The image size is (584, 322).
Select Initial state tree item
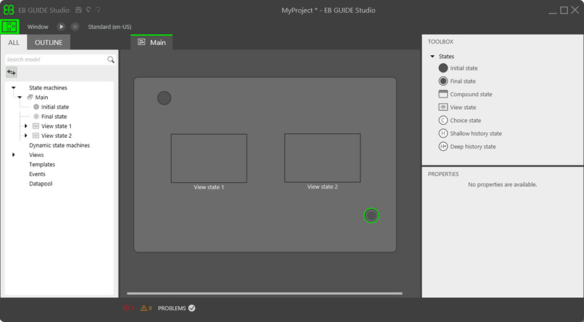point(55,107)
